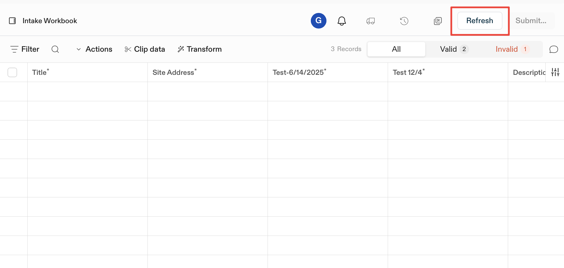Select the Test 12/4 column header
Image resolution: width=564 pixels, height=268 pixels.
click(448, 72)
